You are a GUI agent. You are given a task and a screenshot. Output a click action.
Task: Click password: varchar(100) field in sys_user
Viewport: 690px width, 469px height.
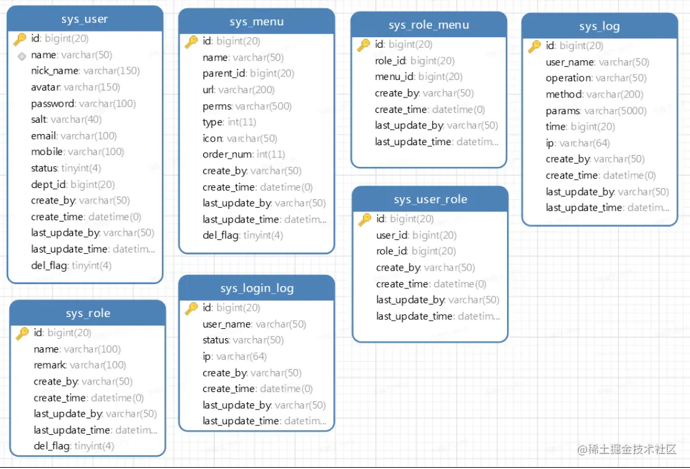click(84, 104)
